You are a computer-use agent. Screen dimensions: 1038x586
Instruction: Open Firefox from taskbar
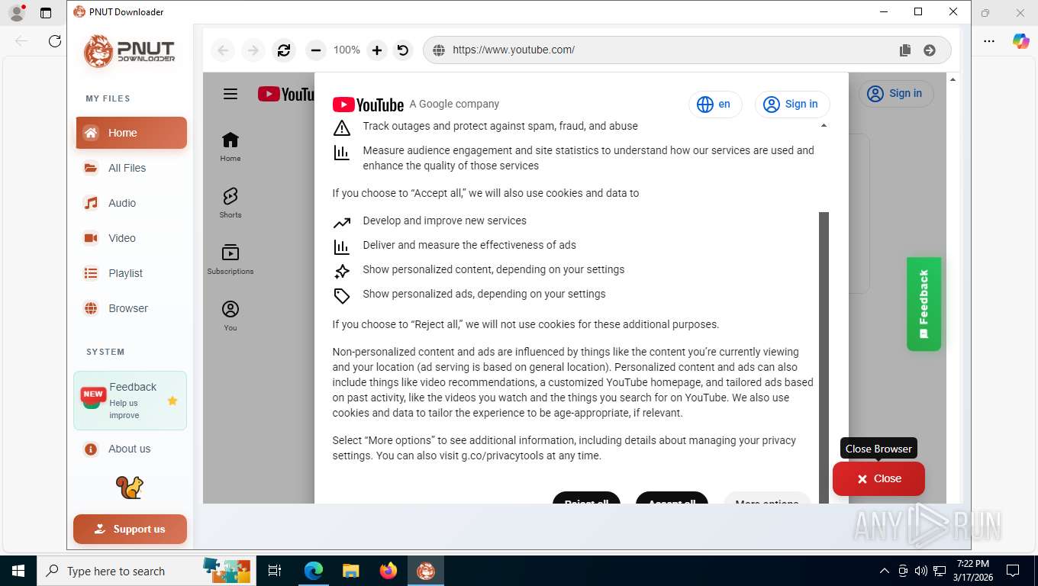tap(388, 571)
